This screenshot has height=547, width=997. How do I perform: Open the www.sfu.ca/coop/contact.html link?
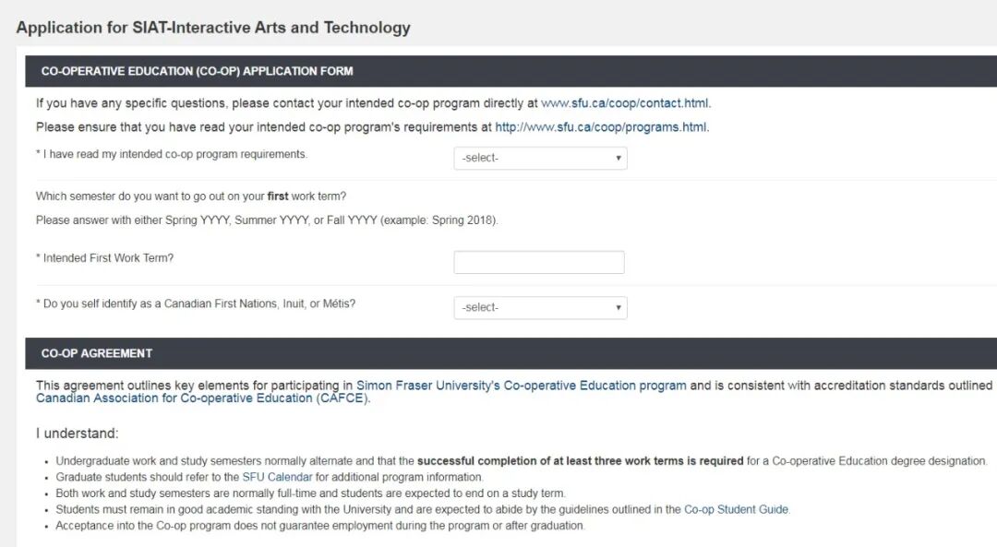[x=625, y=103]
